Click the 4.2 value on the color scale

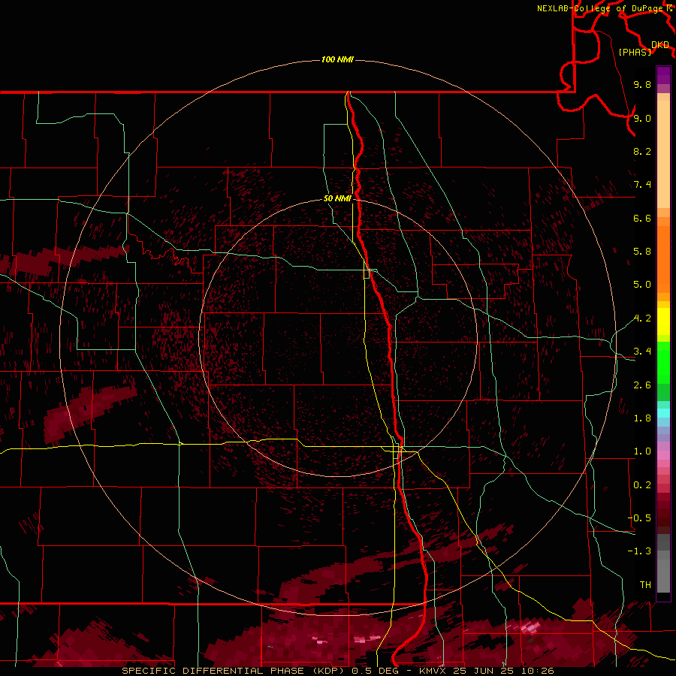point(642,318)
